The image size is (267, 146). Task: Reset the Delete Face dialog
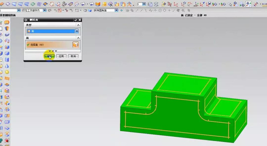tap(76, 20)
